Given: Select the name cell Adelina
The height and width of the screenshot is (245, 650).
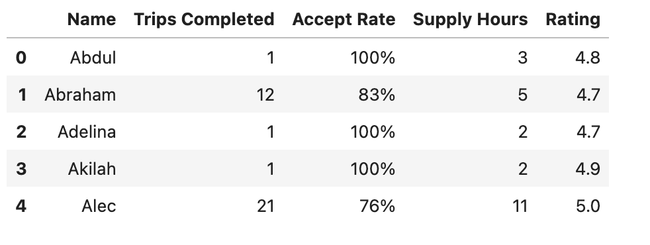Looking at the screenshot, I should point(87,132).
